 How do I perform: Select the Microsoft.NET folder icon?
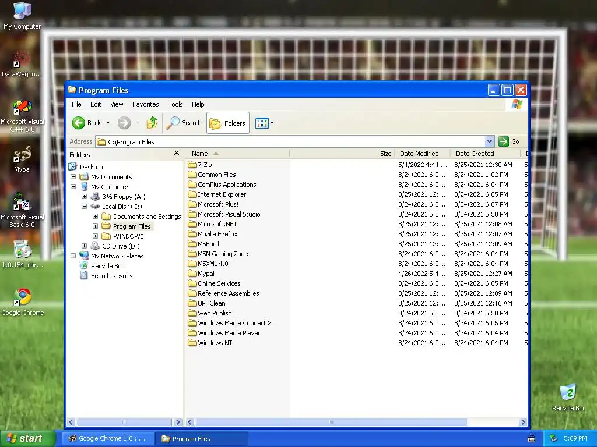click(192, 224)
